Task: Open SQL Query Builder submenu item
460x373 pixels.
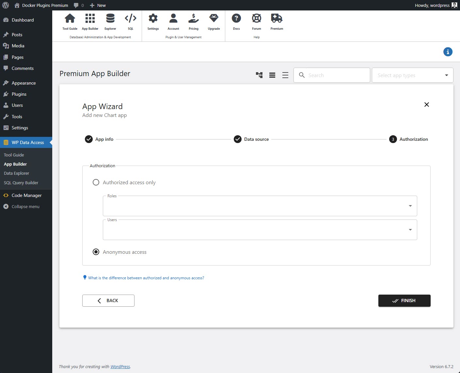Action: [21, 183]
